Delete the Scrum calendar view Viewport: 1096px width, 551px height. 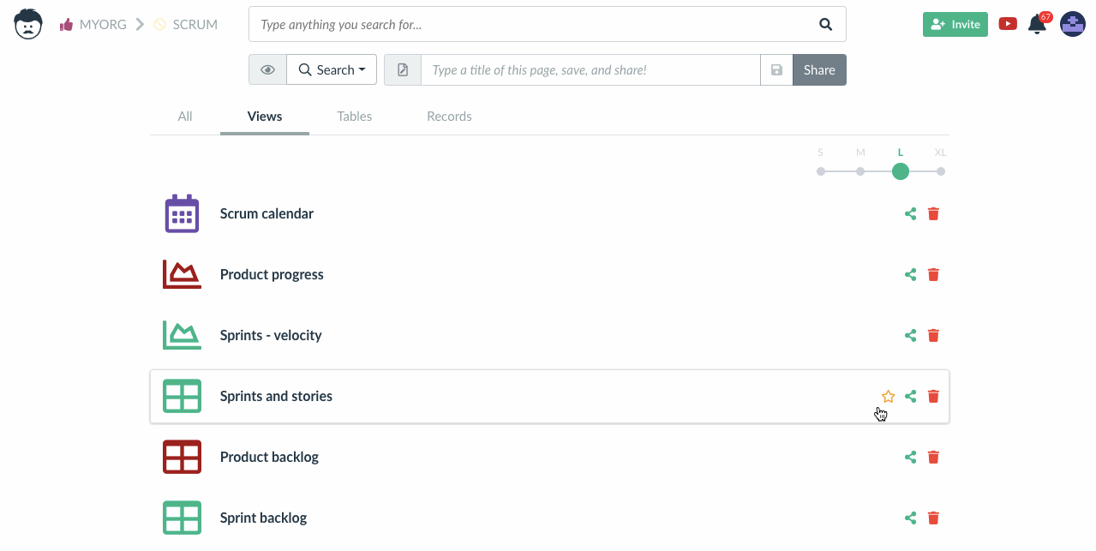[x=934, y=214]
